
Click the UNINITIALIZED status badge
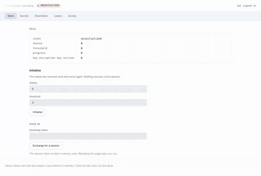pos(48,6)
